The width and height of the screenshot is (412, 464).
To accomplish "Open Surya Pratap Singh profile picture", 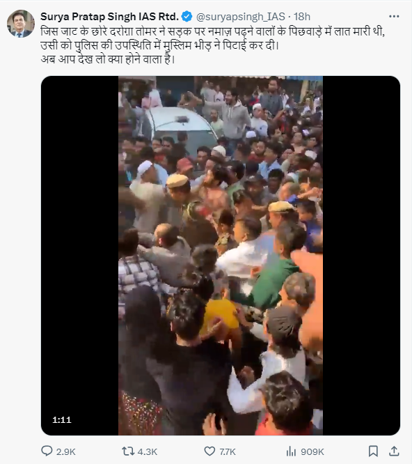I will (21, 24).
